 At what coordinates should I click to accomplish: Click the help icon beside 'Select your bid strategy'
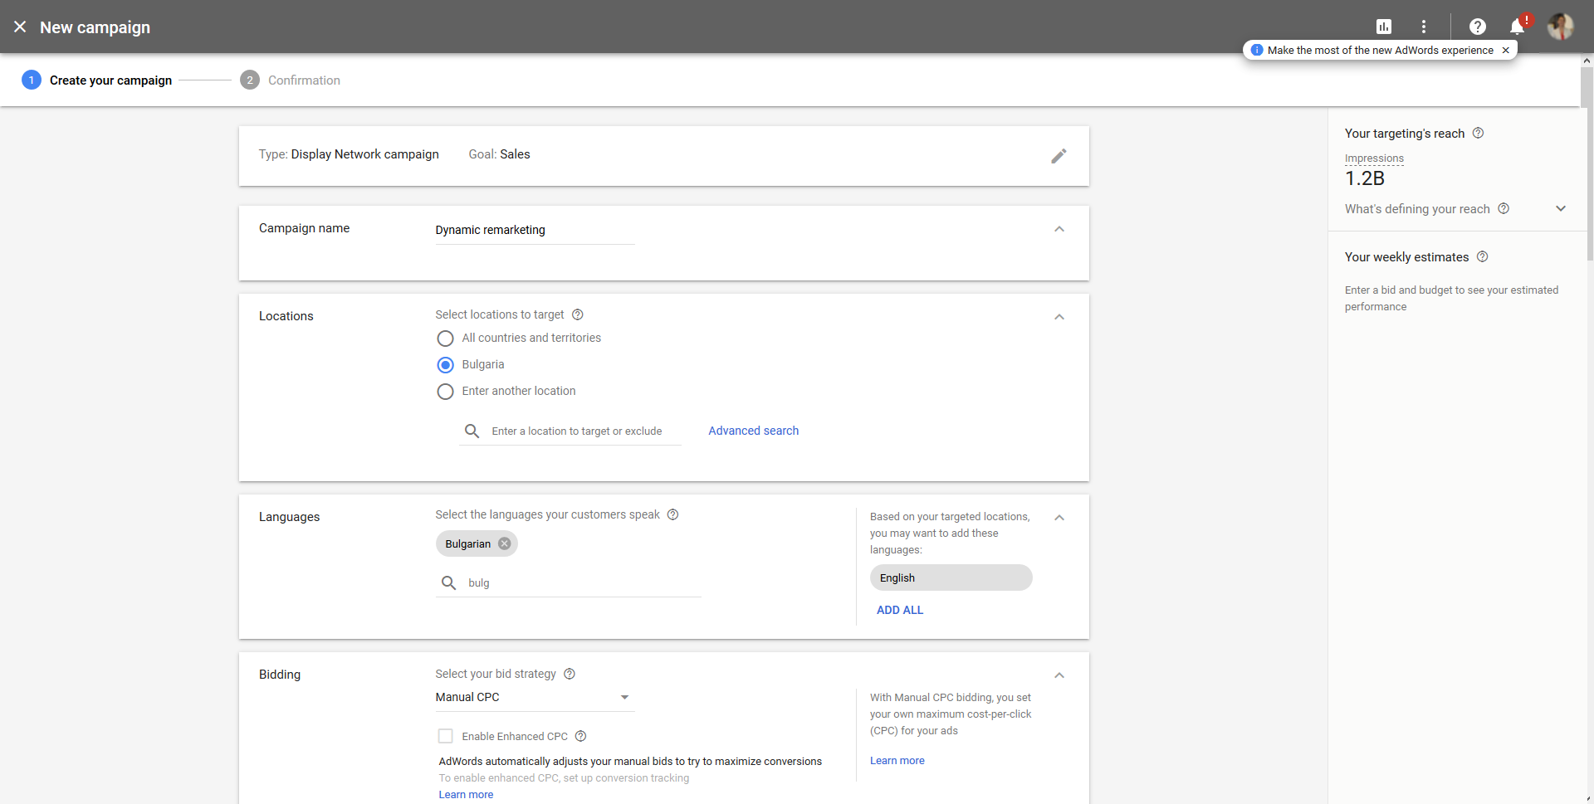click(x=569, y=674)
